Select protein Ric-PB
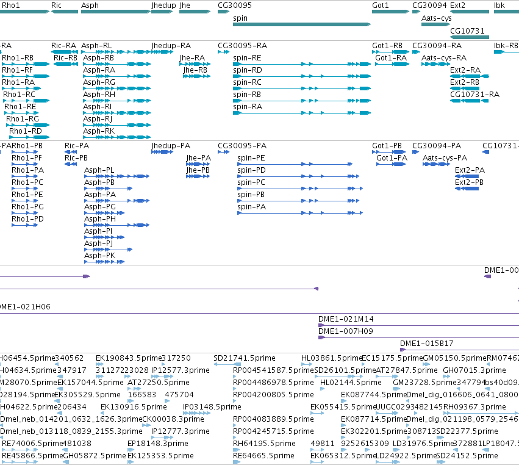The width and height of the screenshot is (519, 465). pos(76,158)
